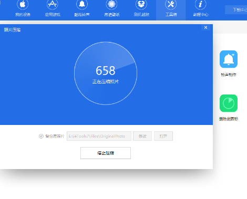Open the 酷炫铃声 ringtones section
Screen dimensions: 247x199
click(82, 8)
